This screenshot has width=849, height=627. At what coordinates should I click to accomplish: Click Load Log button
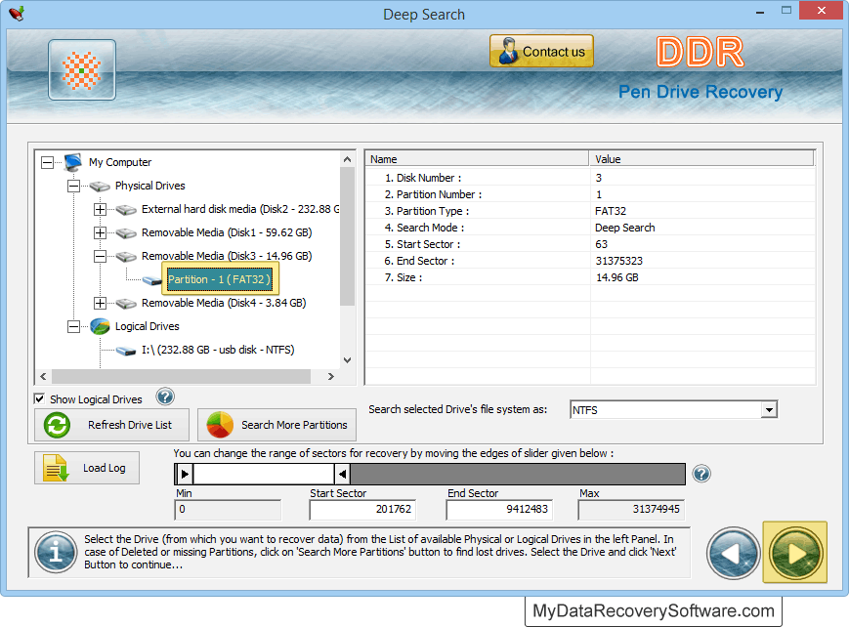[87, 468]
